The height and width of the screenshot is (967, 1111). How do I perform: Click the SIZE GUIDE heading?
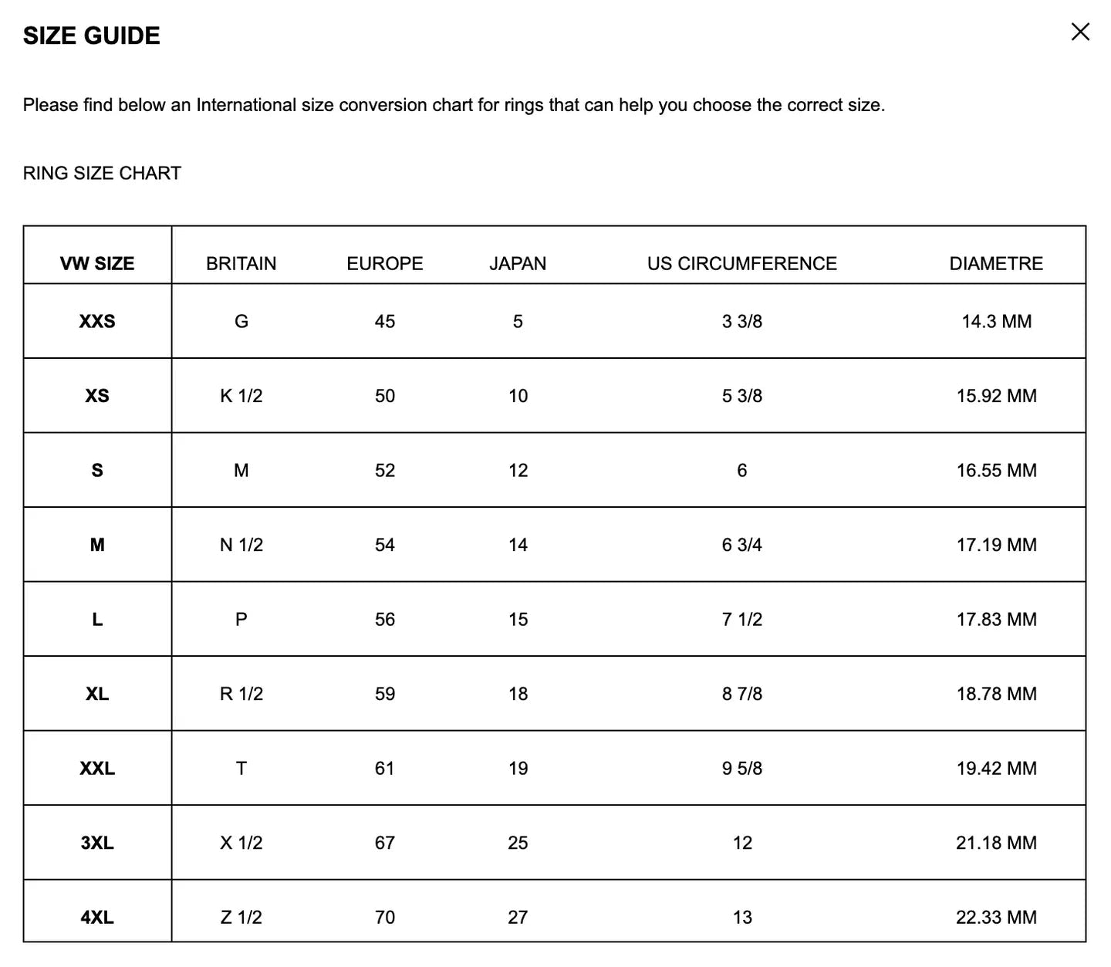click(92, 36)
